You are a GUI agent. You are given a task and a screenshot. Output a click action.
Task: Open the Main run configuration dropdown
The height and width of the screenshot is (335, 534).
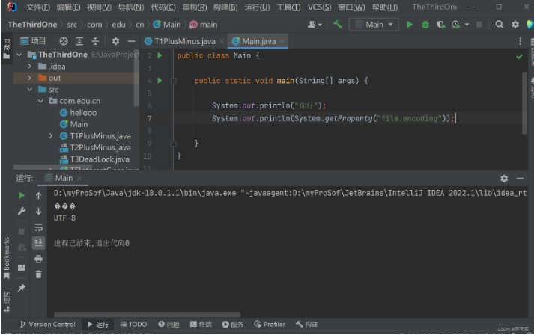(374, 24)
